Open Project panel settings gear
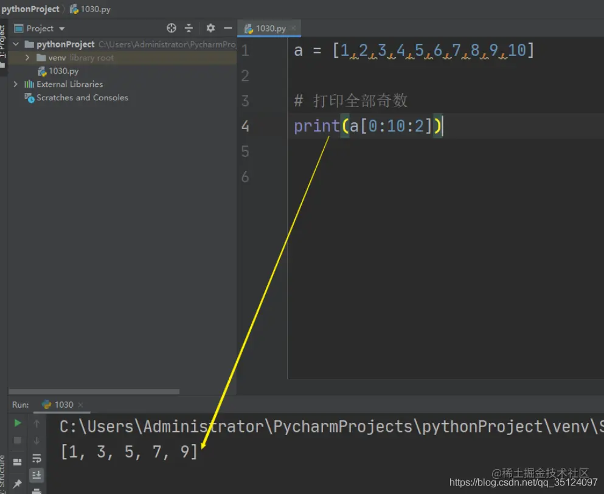The image size is (604, 494). [x=210, y=28]
